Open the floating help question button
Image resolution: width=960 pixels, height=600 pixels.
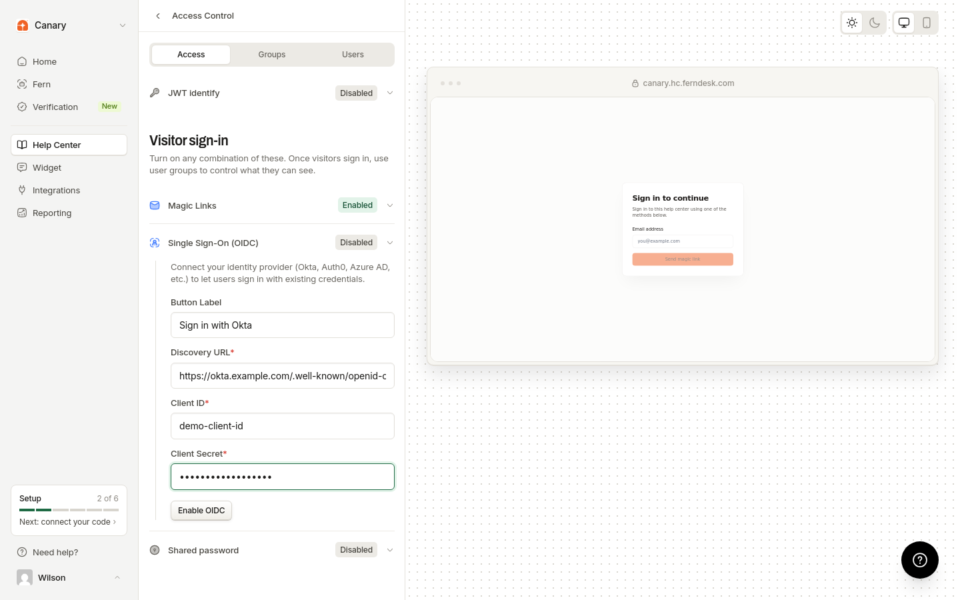tap(920, 560)
